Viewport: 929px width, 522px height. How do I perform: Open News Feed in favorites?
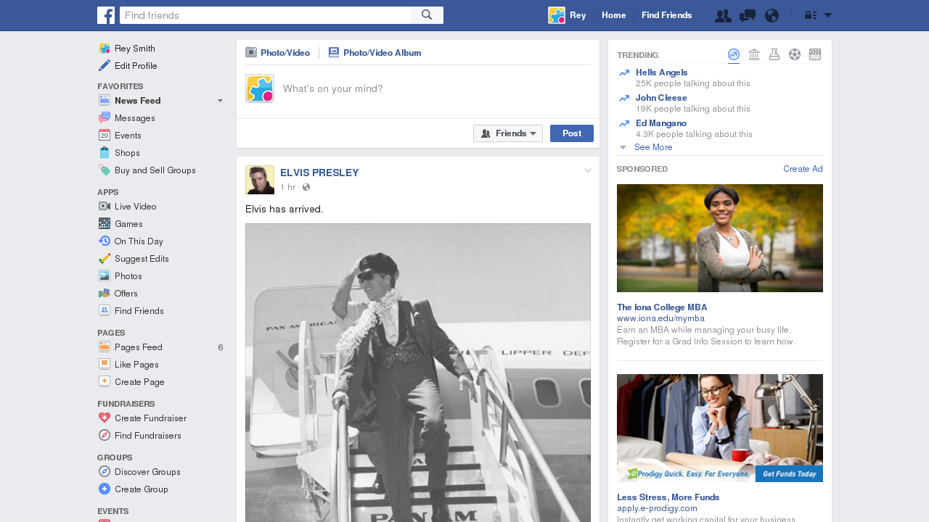[x=138, y=101]
